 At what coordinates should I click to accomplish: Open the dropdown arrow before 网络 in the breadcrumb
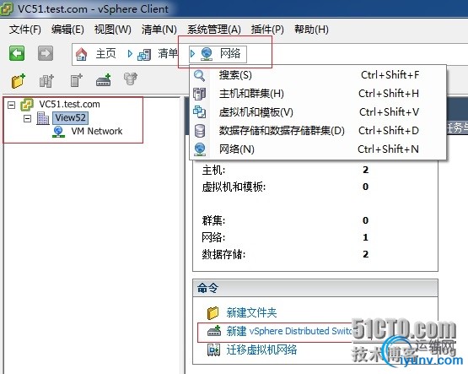[x=192, y=54]
